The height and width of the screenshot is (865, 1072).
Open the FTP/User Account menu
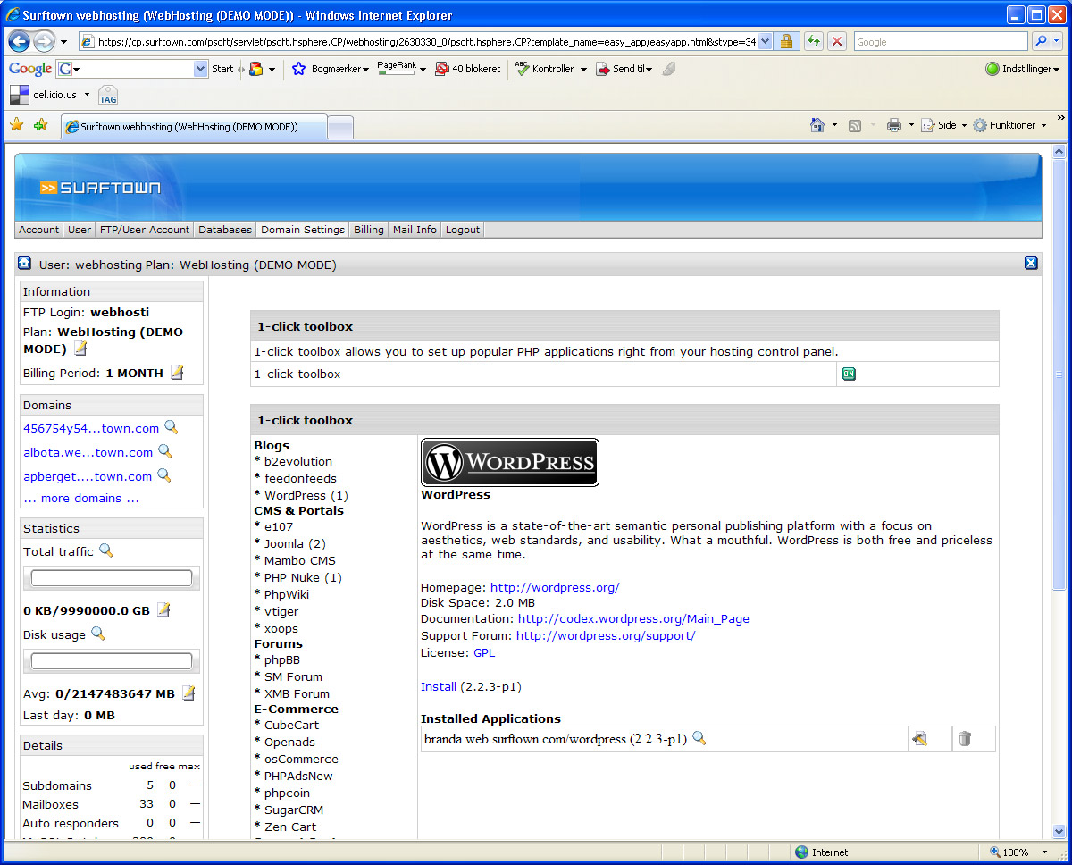pos(145,230)
